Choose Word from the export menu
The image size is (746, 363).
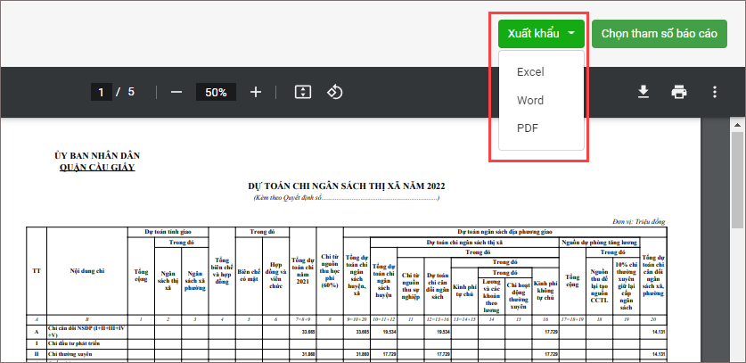click(530, 100)
